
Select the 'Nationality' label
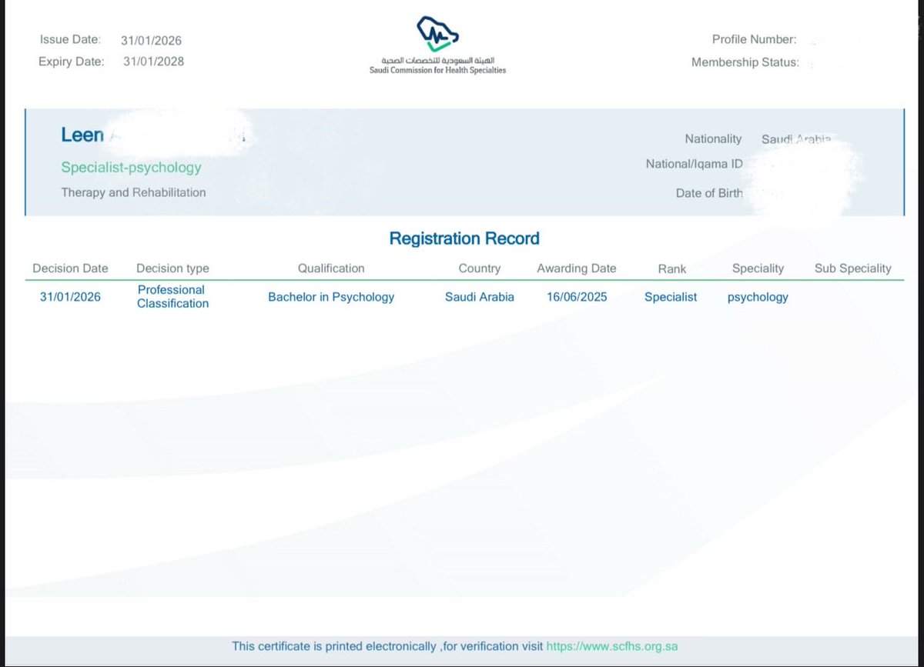coord(713,139)
